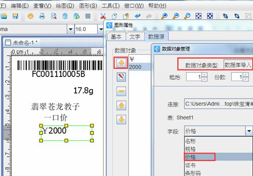Remove data object with minus button

pos(121,91)
